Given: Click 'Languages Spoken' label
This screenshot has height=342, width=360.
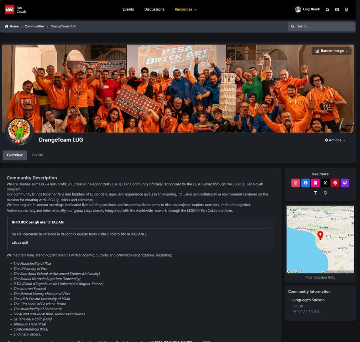Looking at the screenshot, I should [x=308, y=300].
